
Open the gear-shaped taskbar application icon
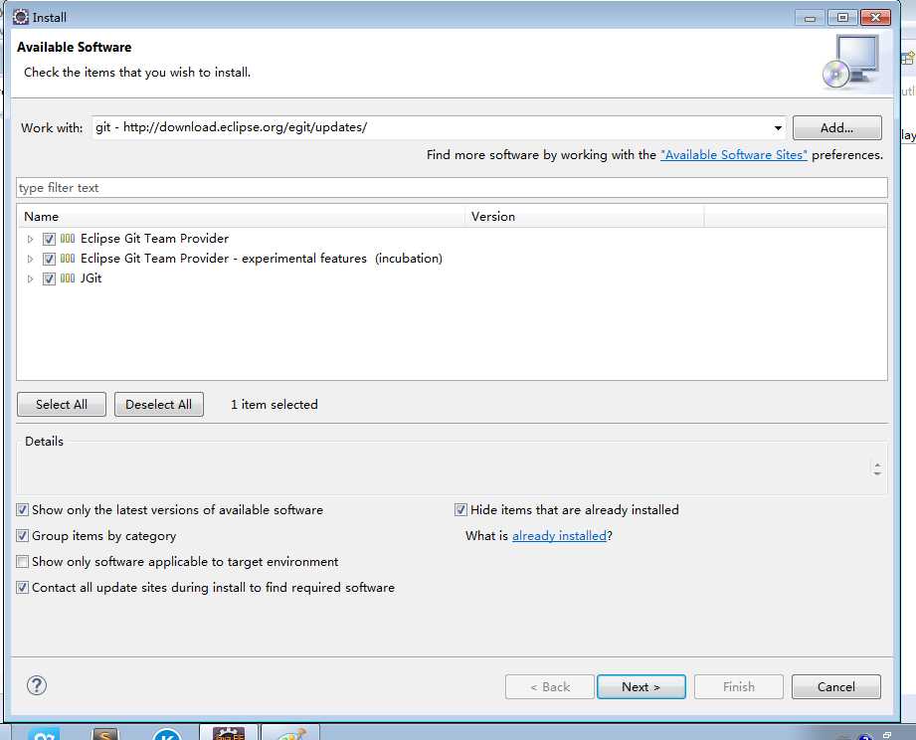[229, 733]
